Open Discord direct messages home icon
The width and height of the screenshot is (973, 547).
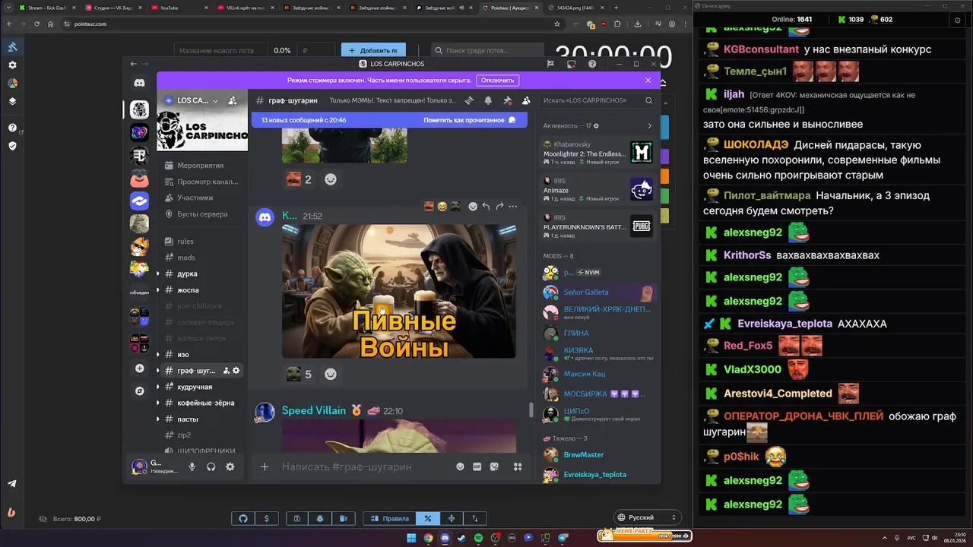pos(139,83)
